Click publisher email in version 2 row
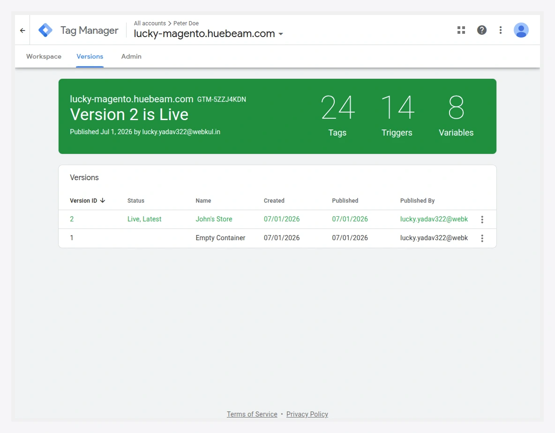The width and height of the screenshot is (555, 433). 434,219
